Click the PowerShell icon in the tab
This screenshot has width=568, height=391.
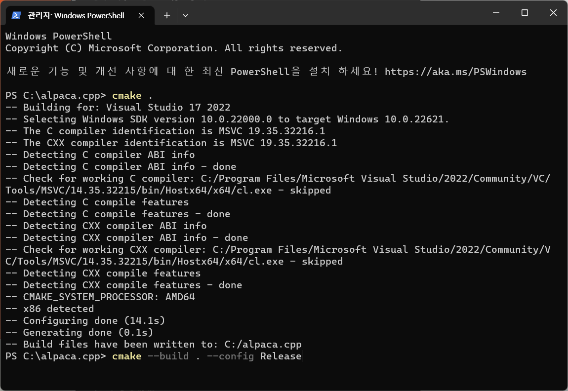(x=16, y=15)
